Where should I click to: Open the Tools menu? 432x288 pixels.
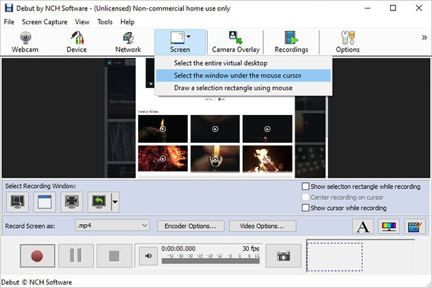(x=105, y=22)
